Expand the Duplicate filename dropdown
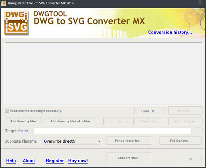This screenshot has width=206, height=168. 71,141
